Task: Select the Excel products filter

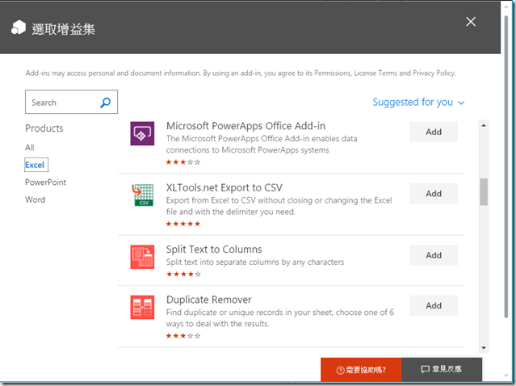Action: 35,165
